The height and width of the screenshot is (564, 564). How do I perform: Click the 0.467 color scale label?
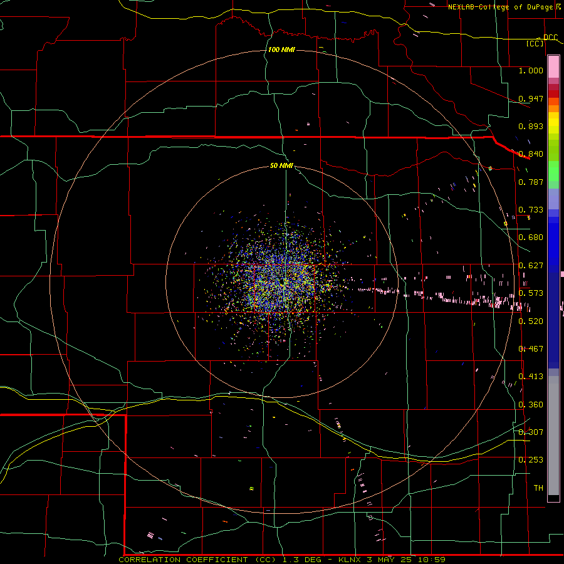(x=531, y=349)
